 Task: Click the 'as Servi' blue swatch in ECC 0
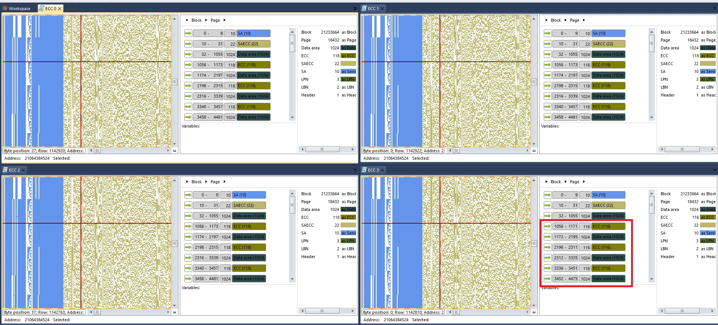pos(348,71)
